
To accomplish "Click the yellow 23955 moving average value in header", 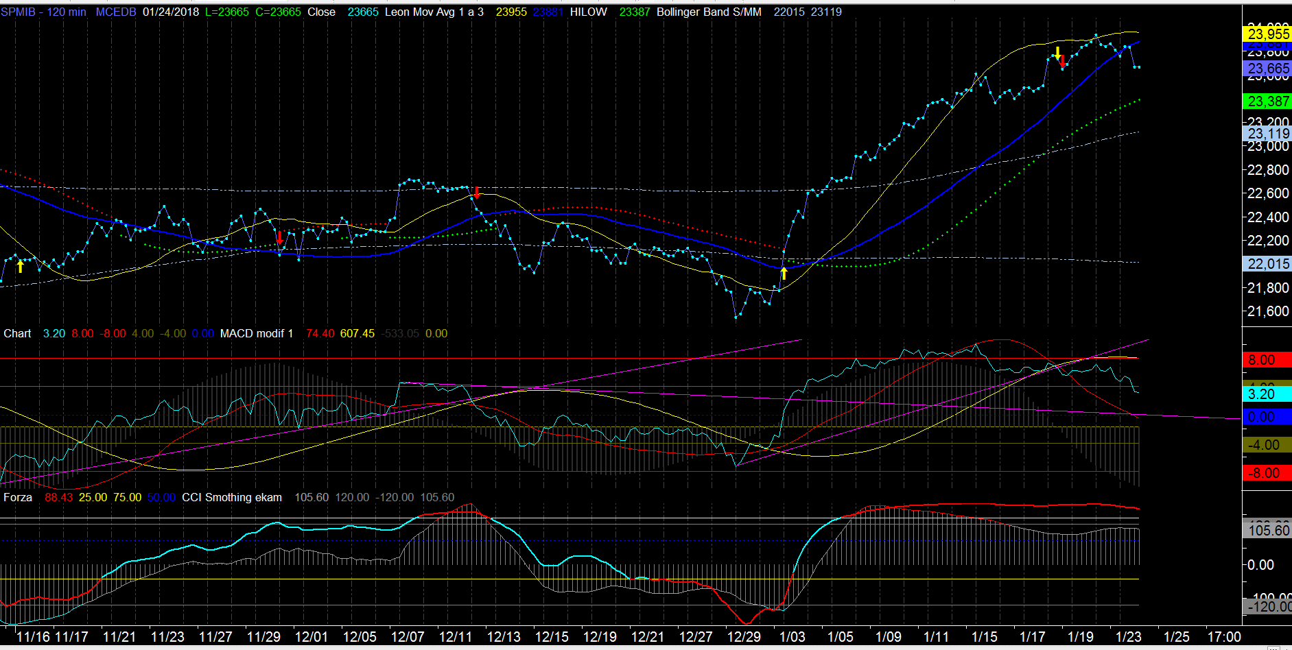I will click(x=511, y=12).
